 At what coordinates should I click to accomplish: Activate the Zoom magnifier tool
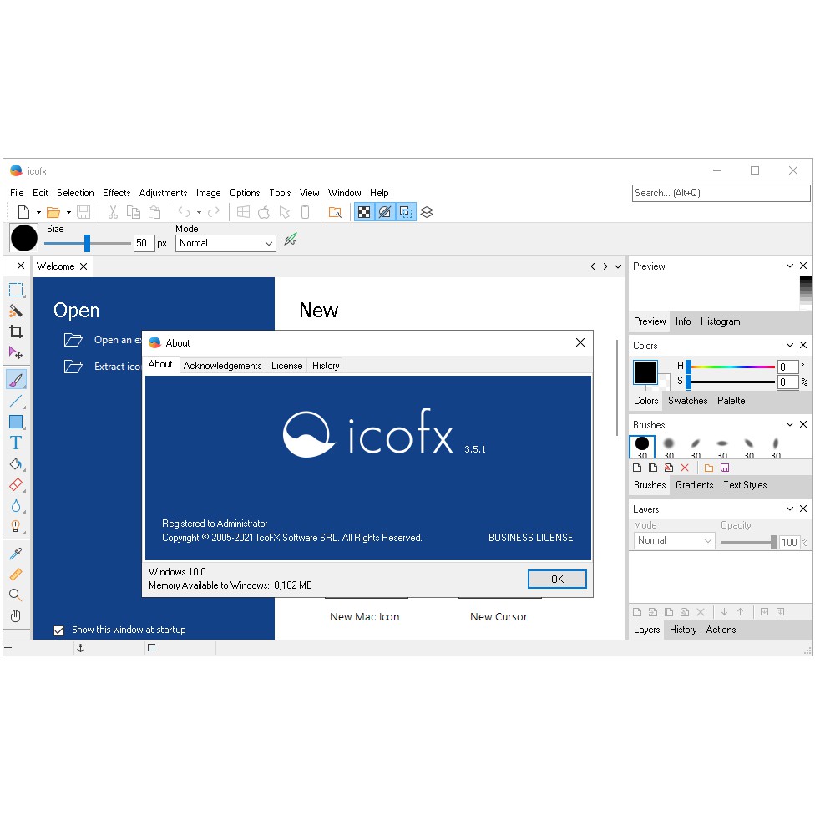16,595
